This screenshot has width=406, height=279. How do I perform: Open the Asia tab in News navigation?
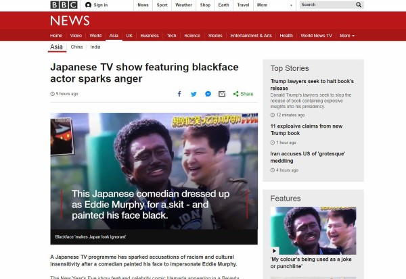coord(114,35)
